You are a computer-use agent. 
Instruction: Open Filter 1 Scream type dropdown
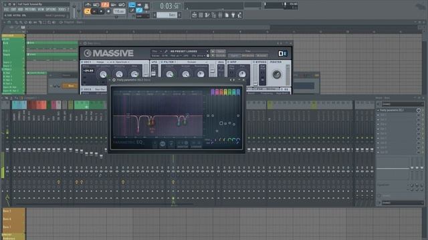[192, 62]
